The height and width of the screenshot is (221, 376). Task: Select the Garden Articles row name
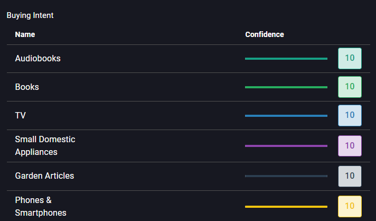tap(44, 176)
